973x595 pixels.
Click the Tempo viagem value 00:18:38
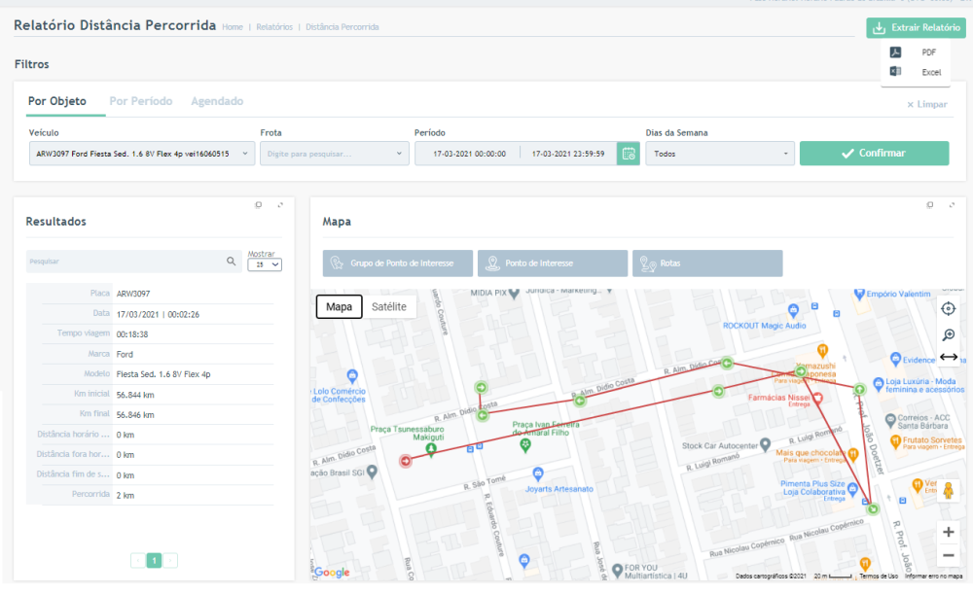[x=132, y=334]
